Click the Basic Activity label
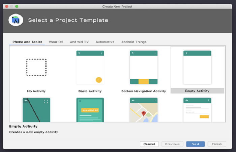The width and height of the screenshot is (236, 152). pos(90,91)
